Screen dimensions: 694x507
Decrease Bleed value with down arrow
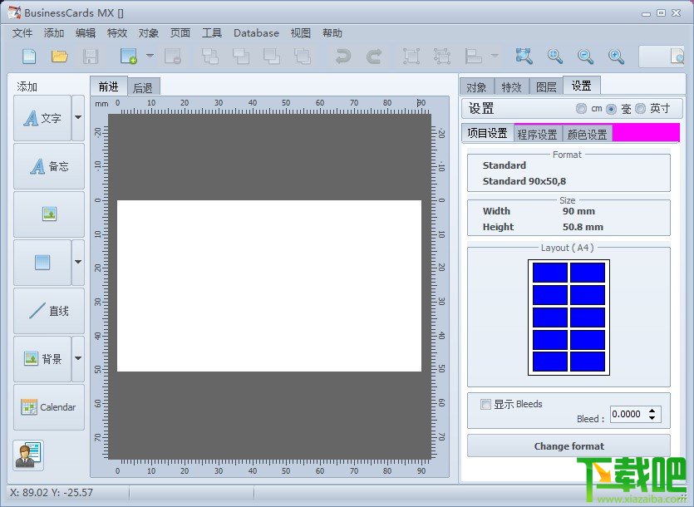(652, 417)
